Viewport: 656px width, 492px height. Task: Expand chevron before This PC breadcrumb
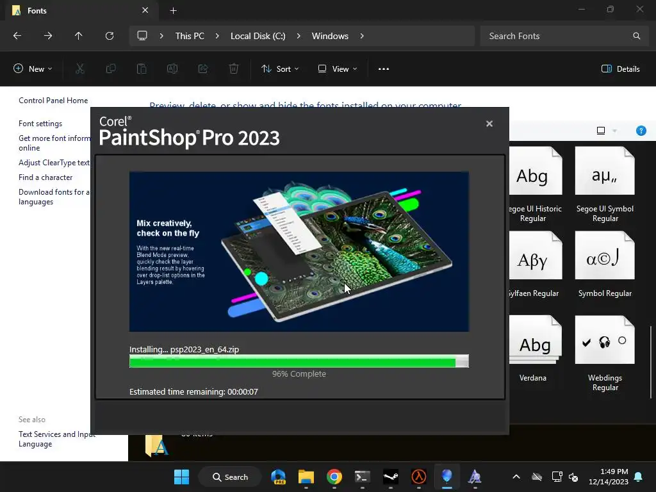tap(161, 36)
